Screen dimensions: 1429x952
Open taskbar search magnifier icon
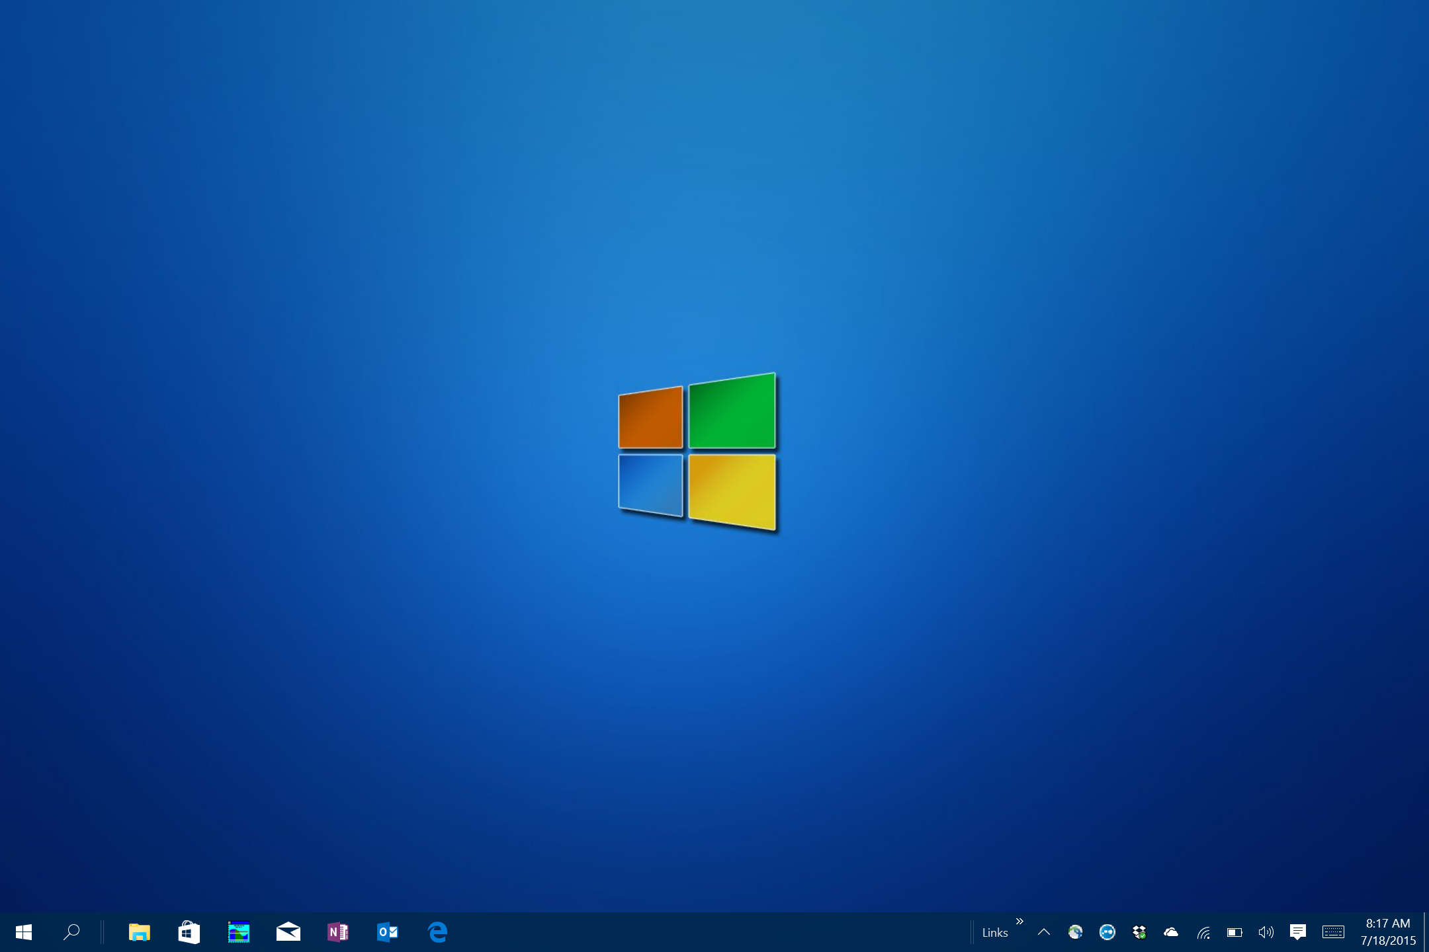(71, 932)
